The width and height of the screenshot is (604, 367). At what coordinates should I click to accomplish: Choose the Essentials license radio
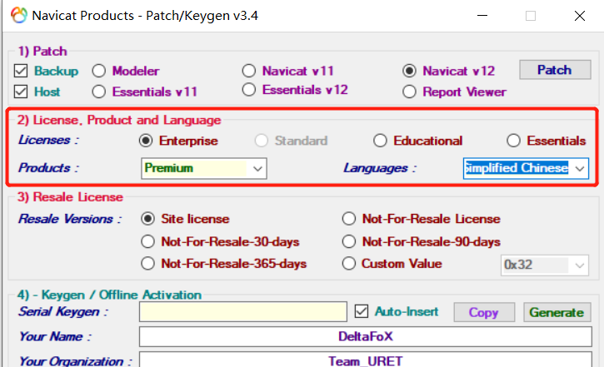click(x=513, y=141)
